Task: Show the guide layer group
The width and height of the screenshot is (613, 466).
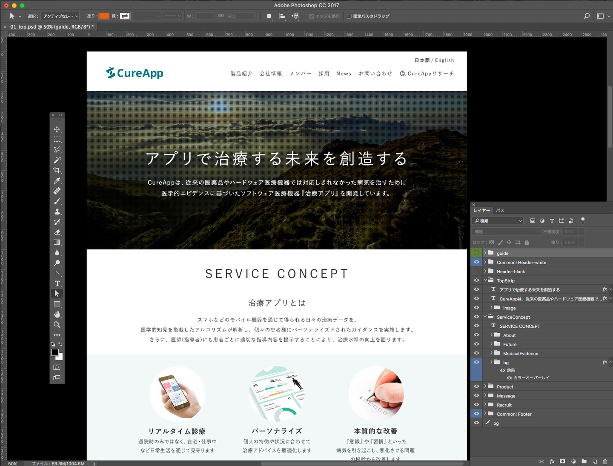Action: [x=476, y=253]
